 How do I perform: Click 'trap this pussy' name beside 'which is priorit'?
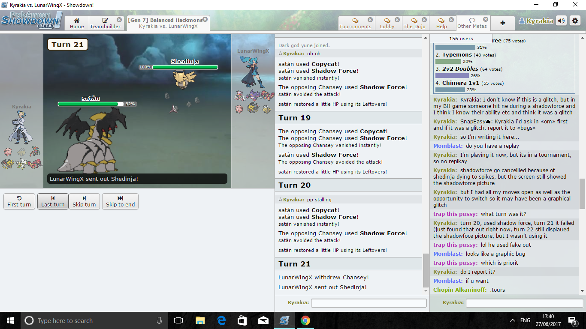pos(455,263)
